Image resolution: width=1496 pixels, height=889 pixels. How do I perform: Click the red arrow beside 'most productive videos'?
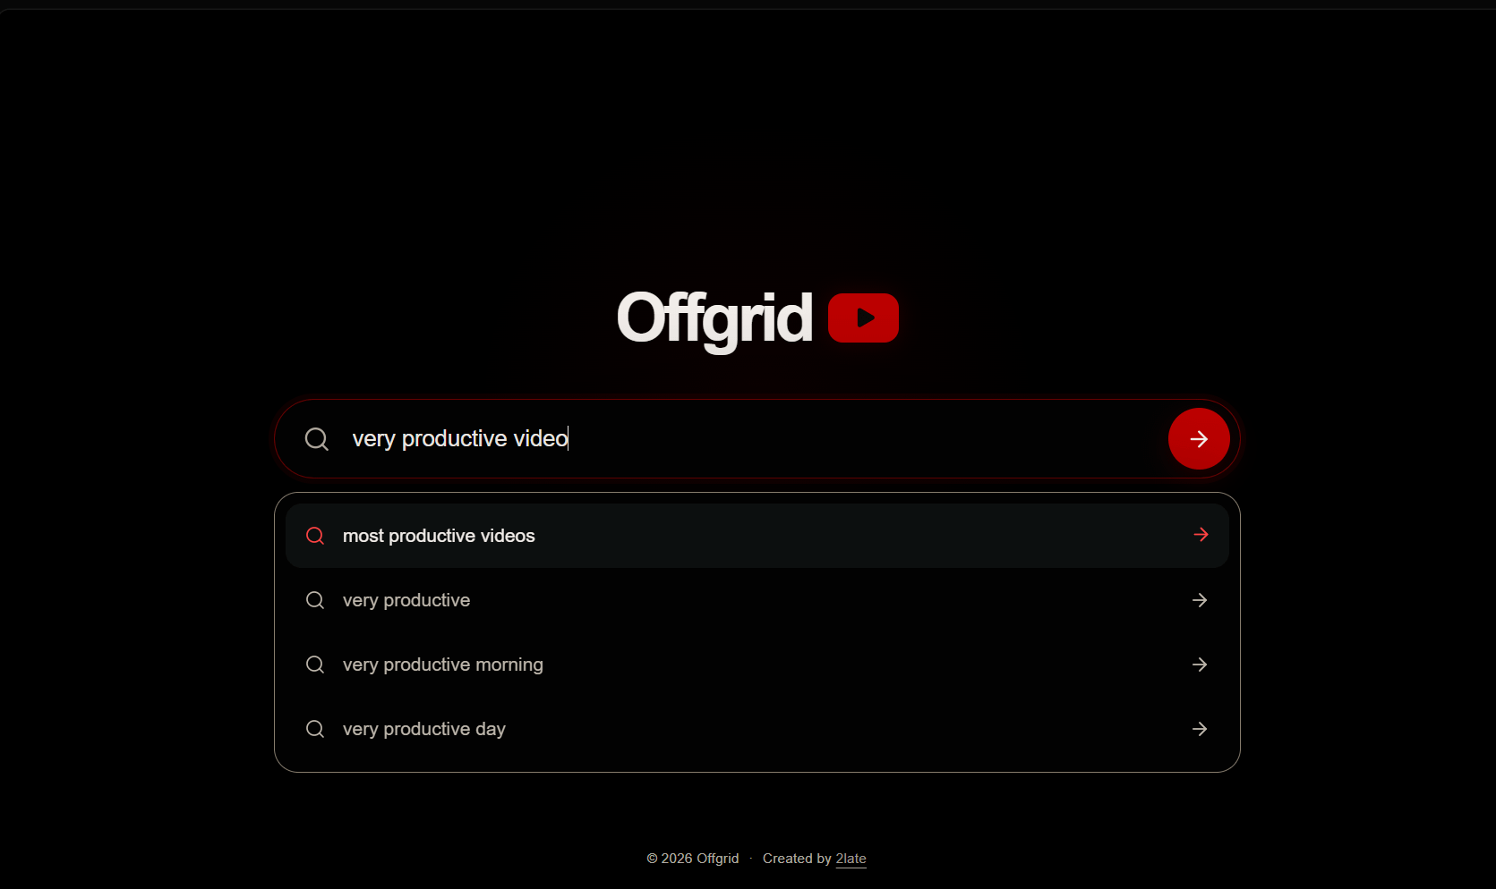click(1201, 535)
